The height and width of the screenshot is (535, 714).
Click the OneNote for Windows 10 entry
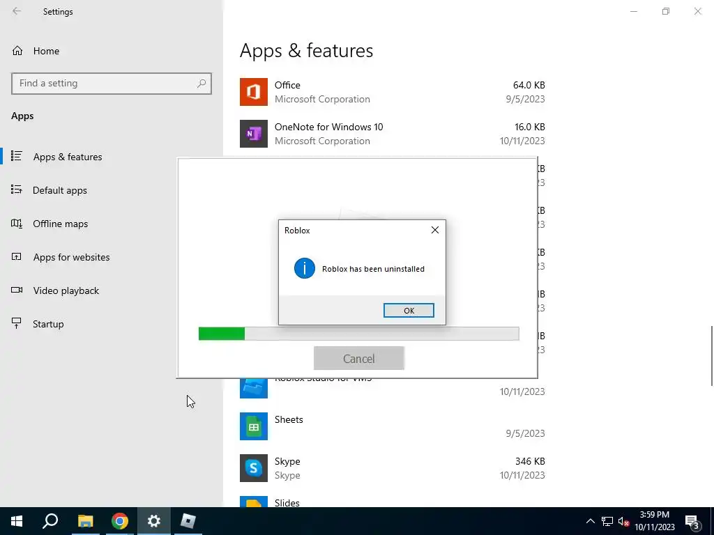tap(392, 134)
